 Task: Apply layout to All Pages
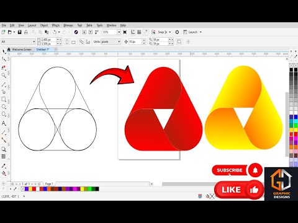(81, 42)
